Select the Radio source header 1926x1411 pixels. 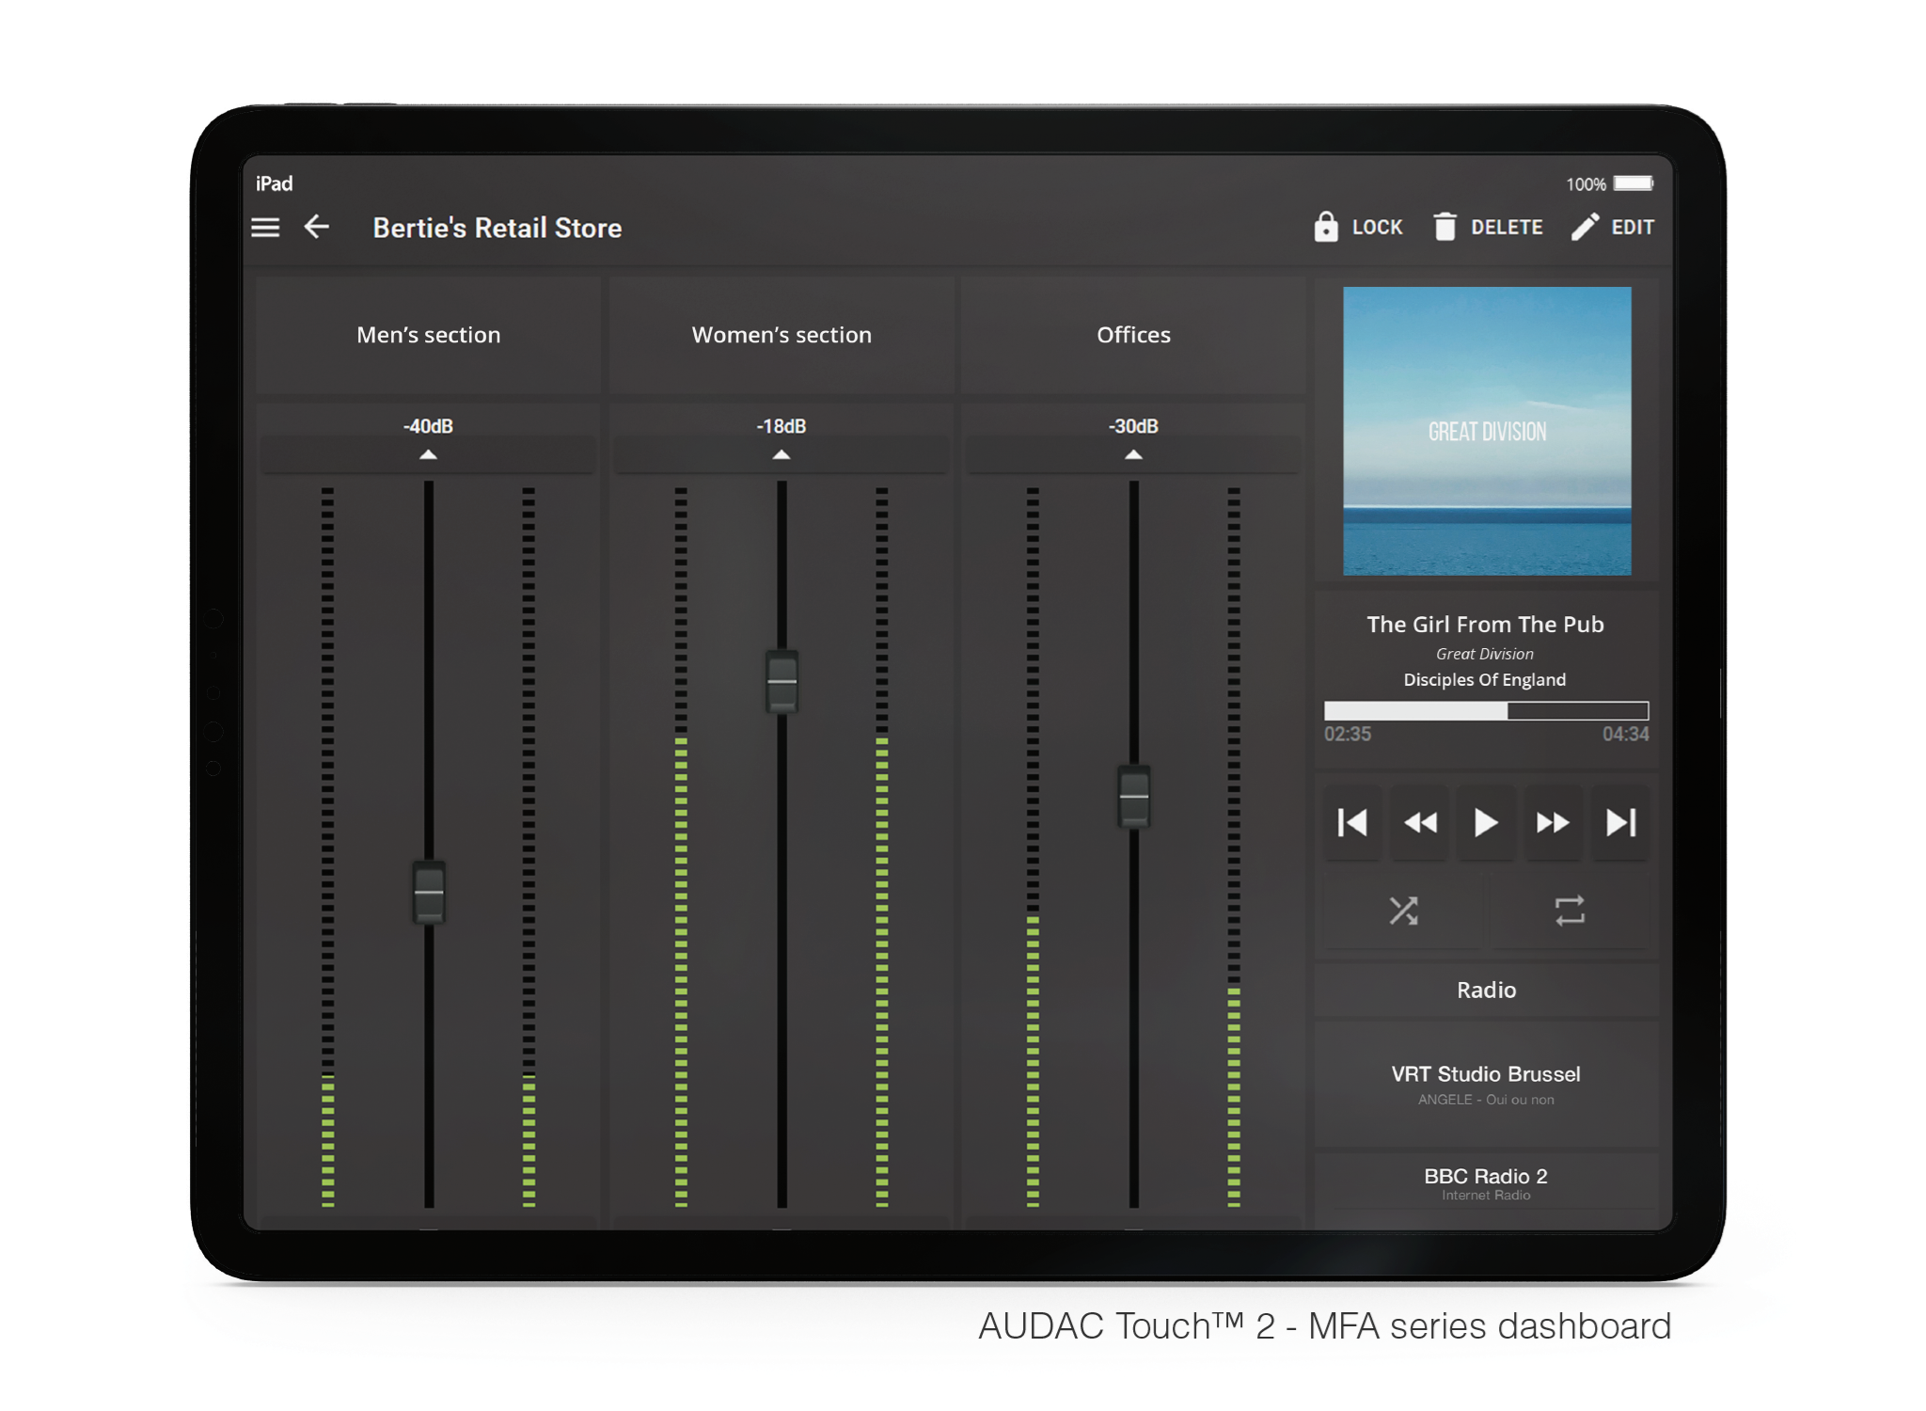tap(1486, 990)
